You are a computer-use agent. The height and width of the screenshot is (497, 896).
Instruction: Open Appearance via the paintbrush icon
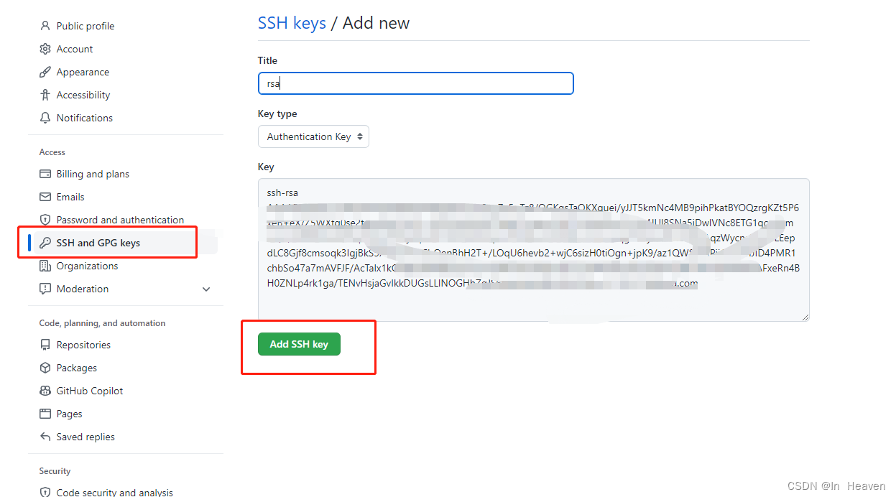pos(44,72)
